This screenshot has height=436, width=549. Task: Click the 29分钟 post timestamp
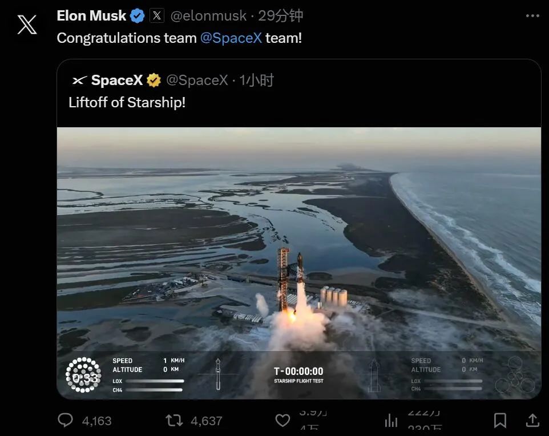280,16
